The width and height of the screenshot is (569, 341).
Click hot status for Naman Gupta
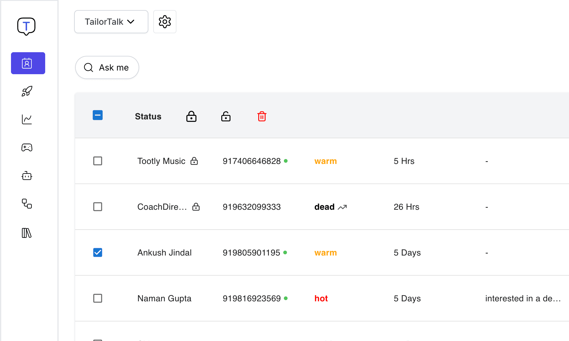tap(321, 298)
